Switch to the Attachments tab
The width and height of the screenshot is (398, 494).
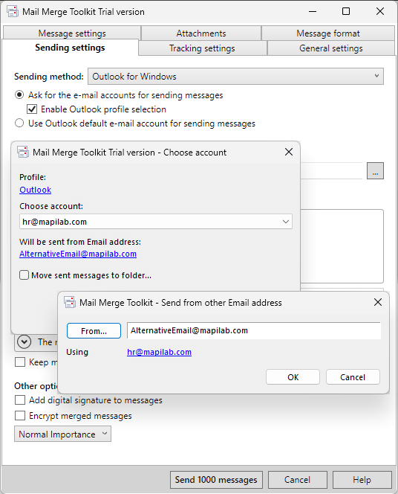pos(201,33)
